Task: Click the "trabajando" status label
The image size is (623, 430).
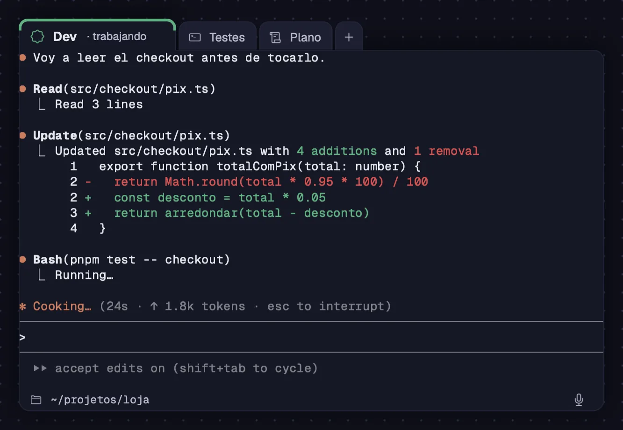Action: 119,36
